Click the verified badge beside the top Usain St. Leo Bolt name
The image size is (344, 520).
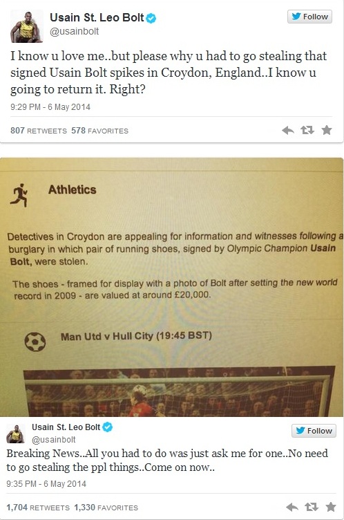[x=151, y=18]
